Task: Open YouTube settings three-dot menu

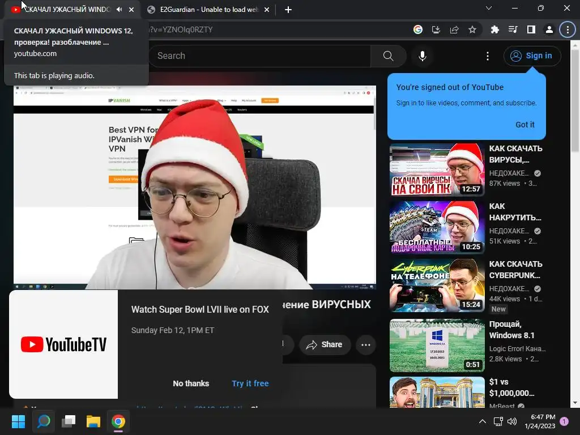Action: [488, 56]
